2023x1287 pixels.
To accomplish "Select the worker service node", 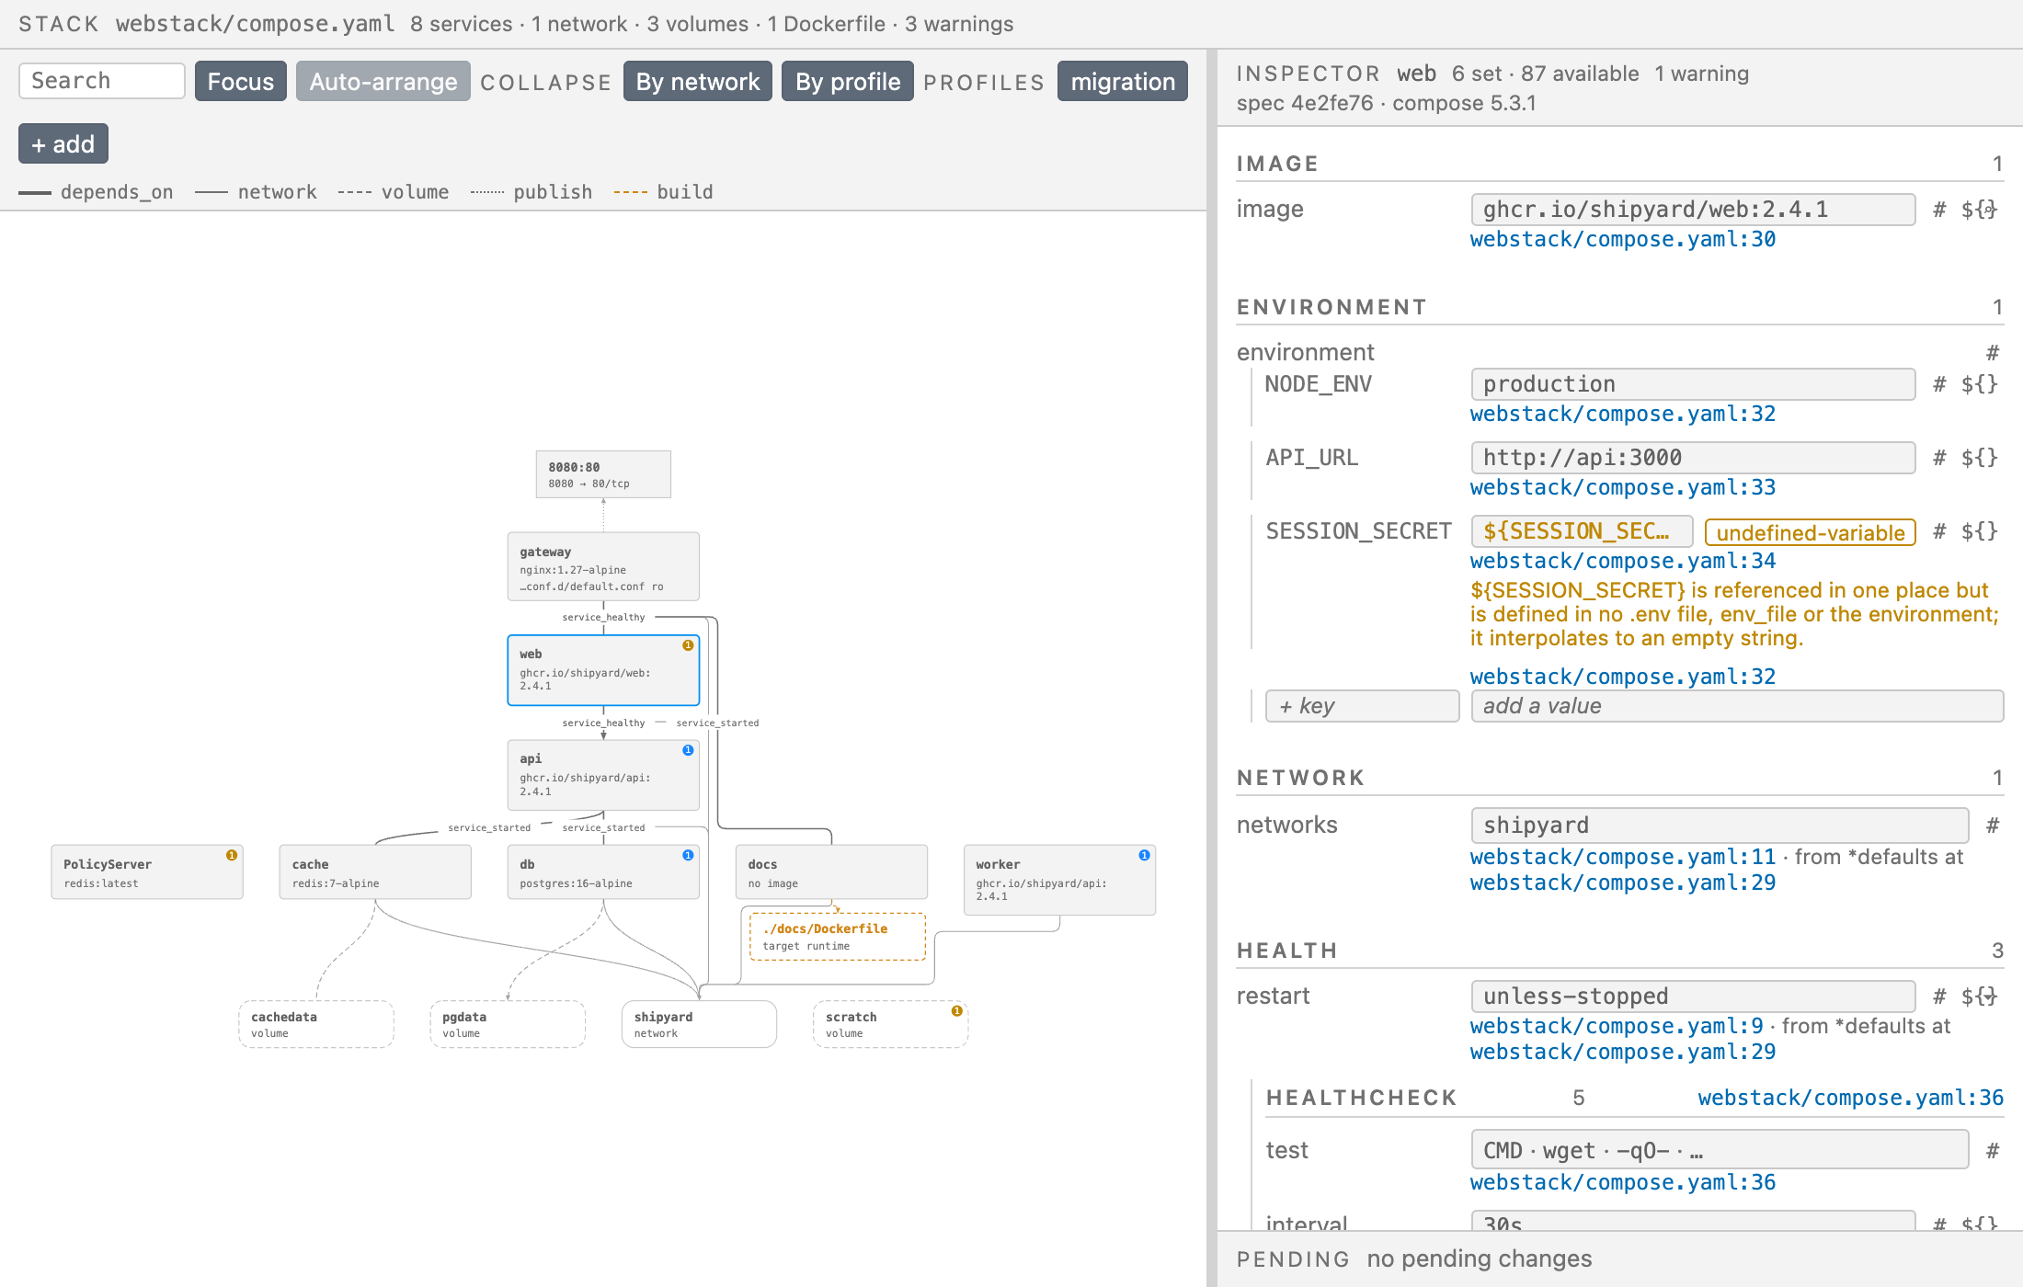I will point(1059,880).
